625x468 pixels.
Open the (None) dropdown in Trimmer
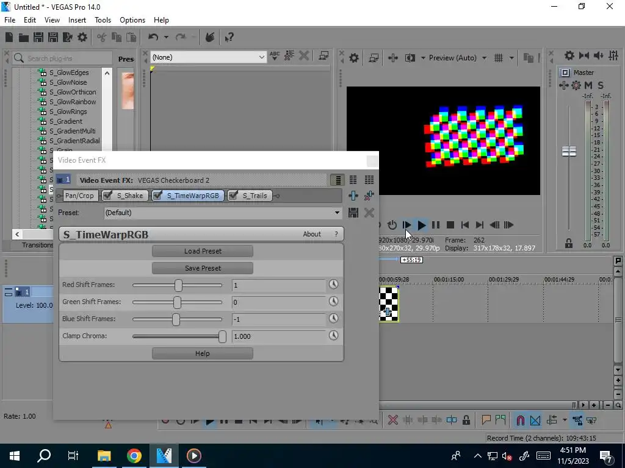[208, 57]
